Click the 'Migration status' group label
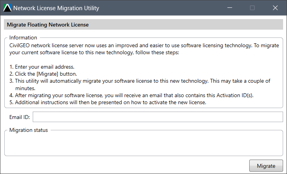 point(28,130)
